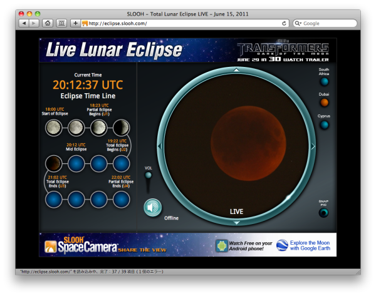Screen dimensions: 376x296
Task: Open Explore the Moon with Google Earth
Action: click(310, 245)
